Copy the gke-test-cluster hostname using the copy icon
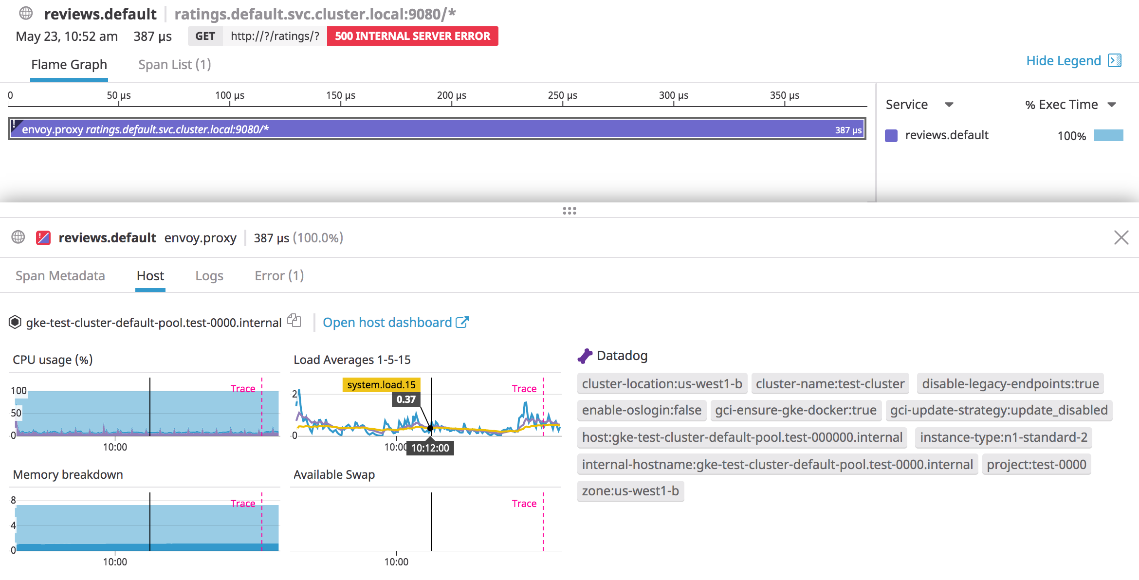This screenshot has height=580, width=1139. [294, 321]
